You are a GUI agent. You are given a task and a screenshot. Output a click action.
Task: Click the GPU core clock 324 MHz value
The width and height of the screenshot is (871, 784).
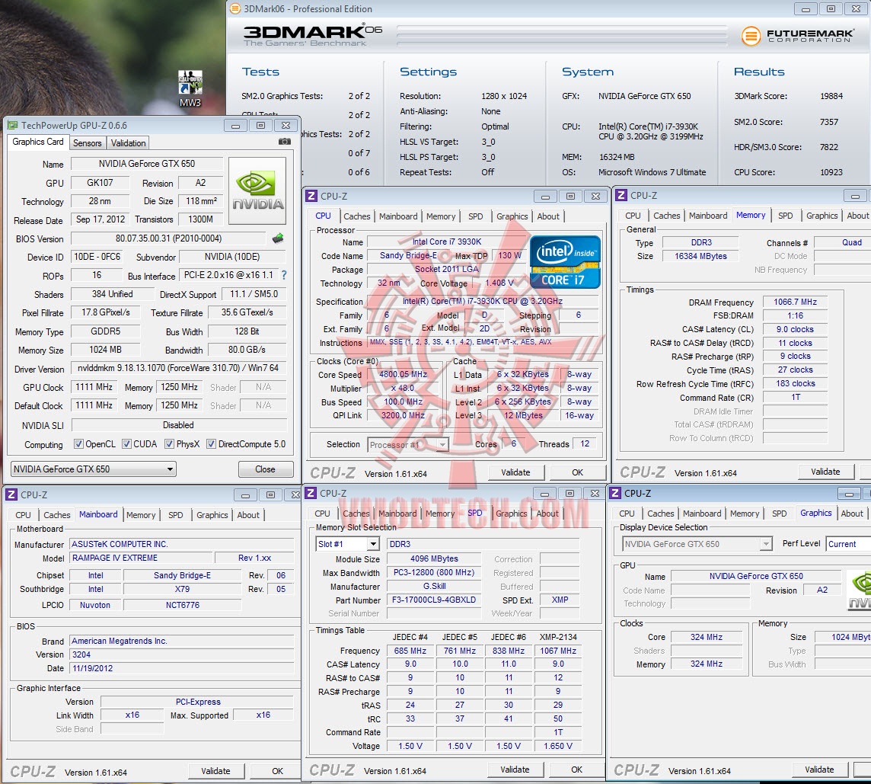[x=707, y=637]
